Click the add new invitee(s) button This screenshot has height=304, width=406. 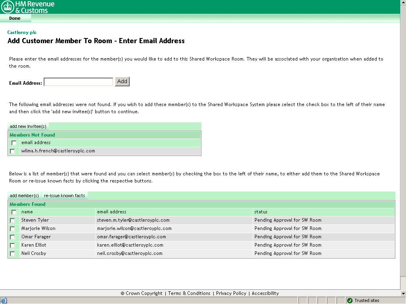point(28,126)
